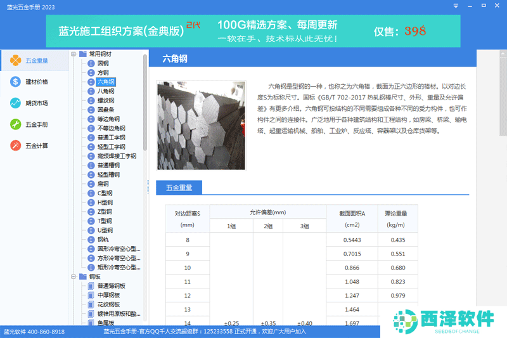507x338 pixels.
Task: Select Z型钢 in the tree
Action: click(x=105, y=212)
